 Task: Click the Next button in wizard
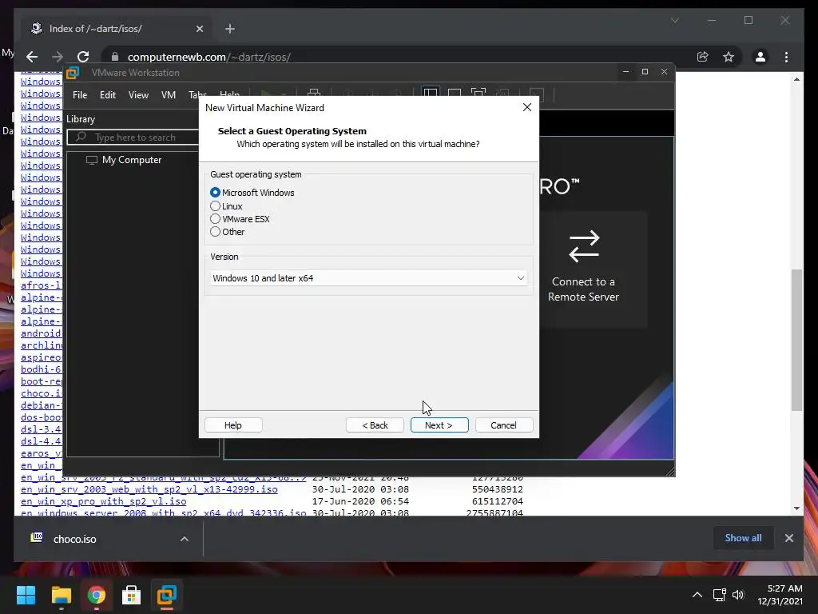click(x=439, y=425)
